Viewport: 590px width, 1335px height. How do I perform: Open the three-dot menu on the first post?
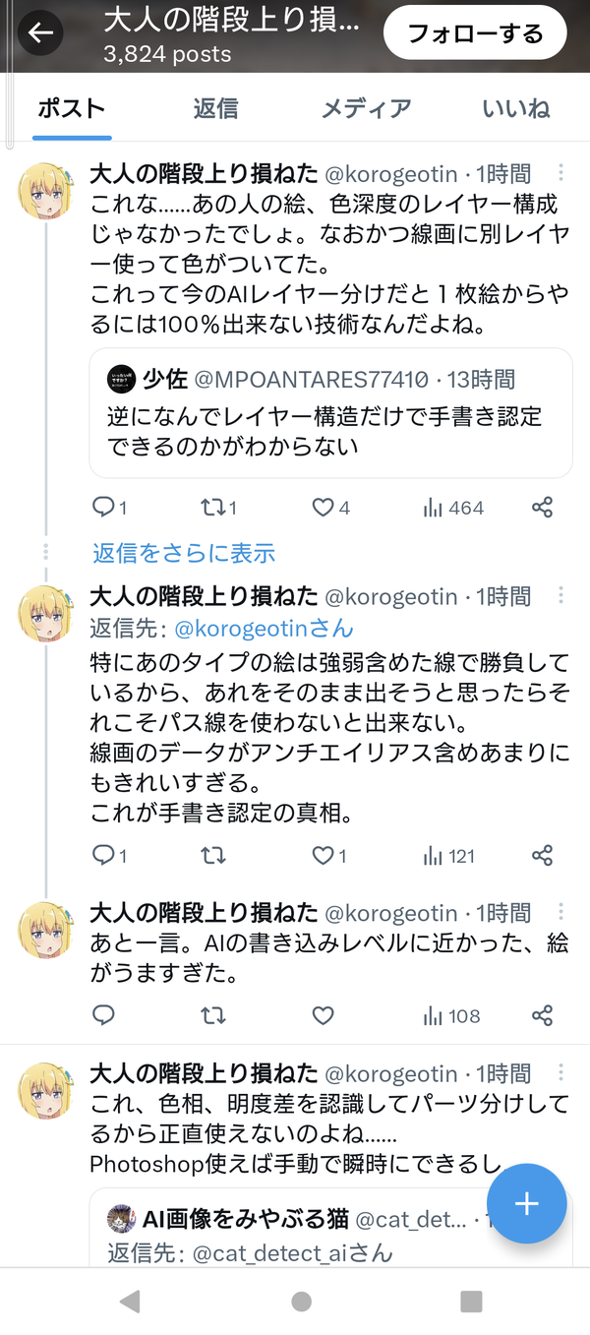(560, 173)
